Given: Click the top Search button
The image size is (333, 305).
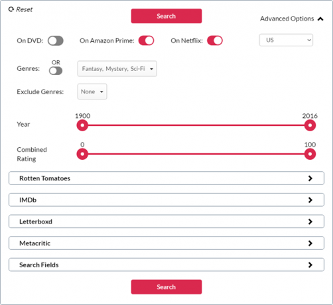Looking at the screenshot, I should [x=166, y=16].
